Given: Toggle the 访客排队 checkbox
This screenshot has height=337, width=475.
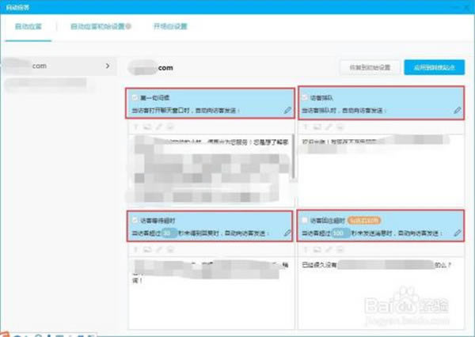Looking at the screenshot, I should [305, 97].
